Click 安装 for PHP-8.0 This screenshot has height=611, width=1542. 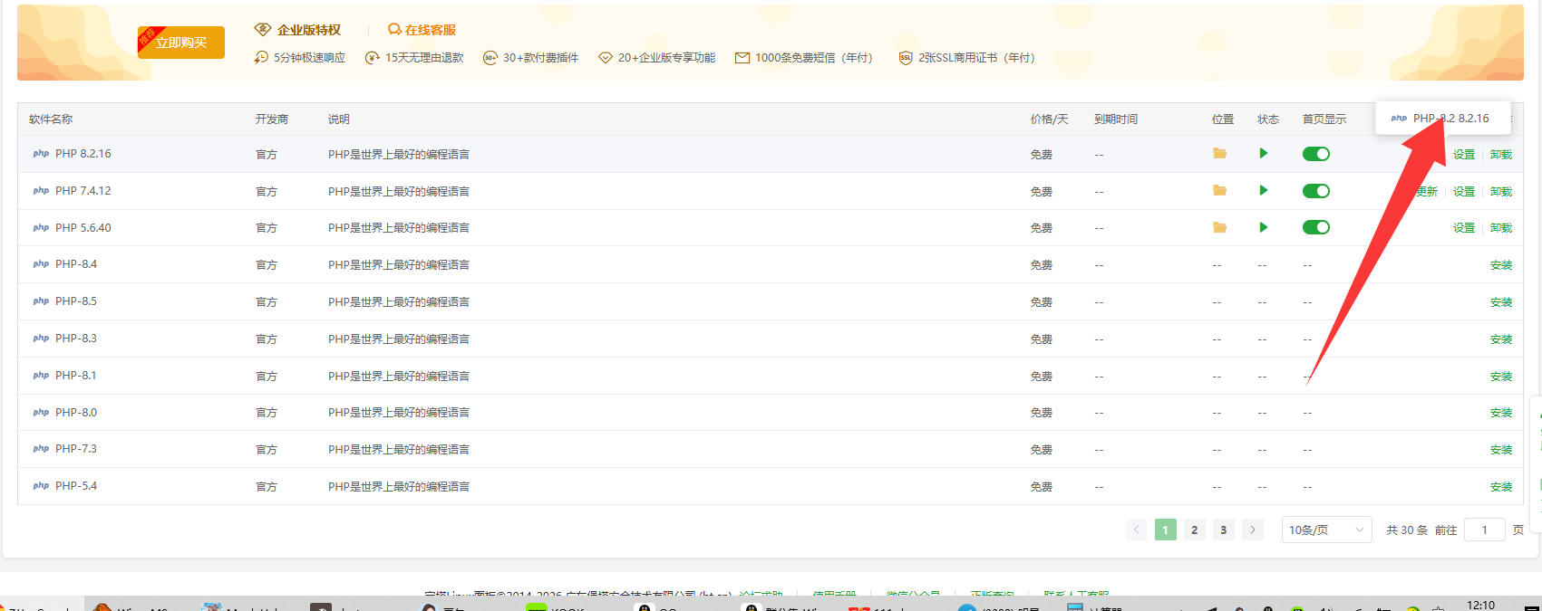click(x=1501, y=413)
